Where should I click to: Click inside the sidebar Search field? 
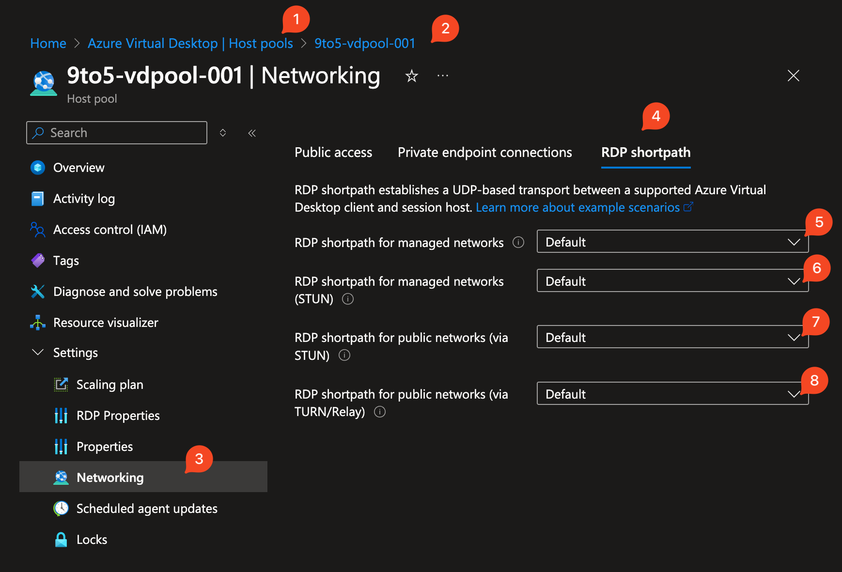click(x=116, y=133)
